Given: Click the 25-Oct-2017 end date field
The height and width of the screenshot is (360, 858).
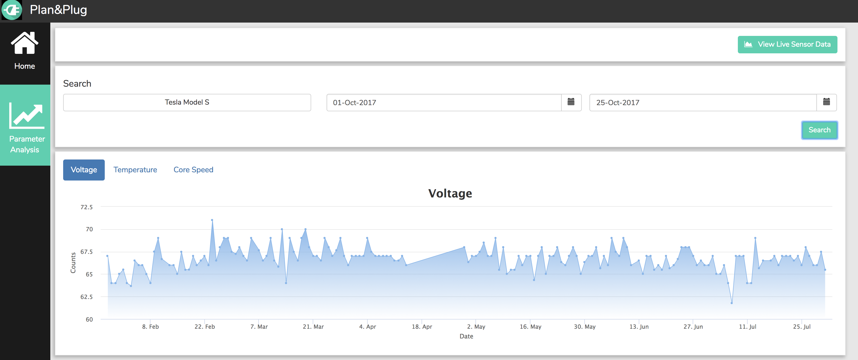Looking at the screenshot, I should (702, 103).
